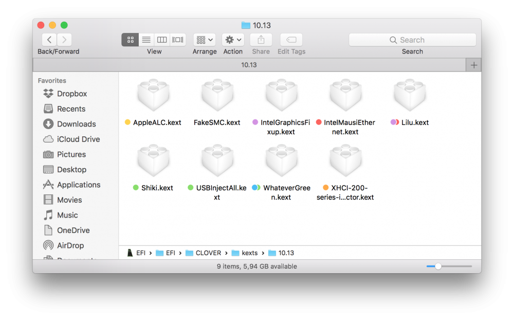
Task: Select the USBInjectAll.kext file icon
Action: (217, 161)
